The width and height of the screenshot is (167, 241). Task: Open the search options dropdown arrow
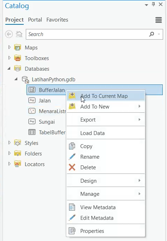click(x=159, y=34)
